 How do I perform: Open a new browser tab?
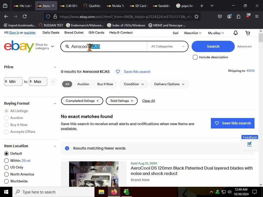(202, 6)
